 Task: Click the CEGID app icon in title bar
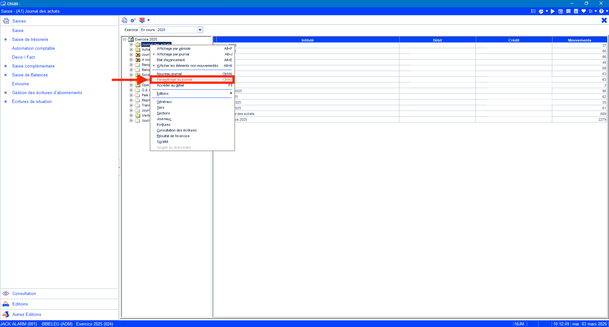click(x=3, y=3)
